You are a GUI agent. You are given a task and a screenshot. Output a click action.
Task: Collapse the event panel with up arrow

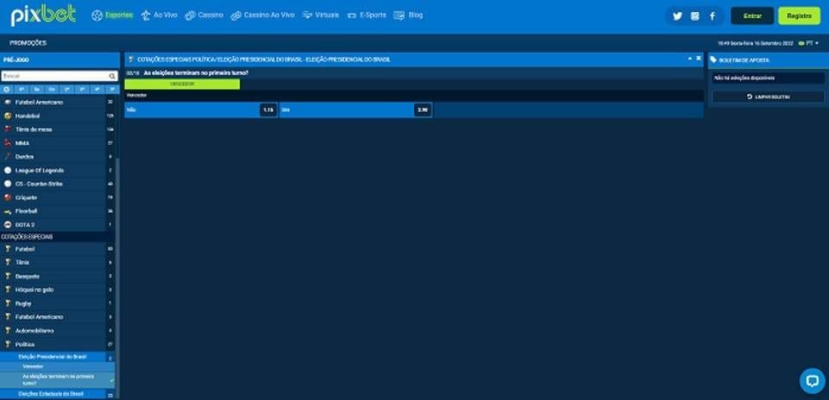(x=689, y=59)
